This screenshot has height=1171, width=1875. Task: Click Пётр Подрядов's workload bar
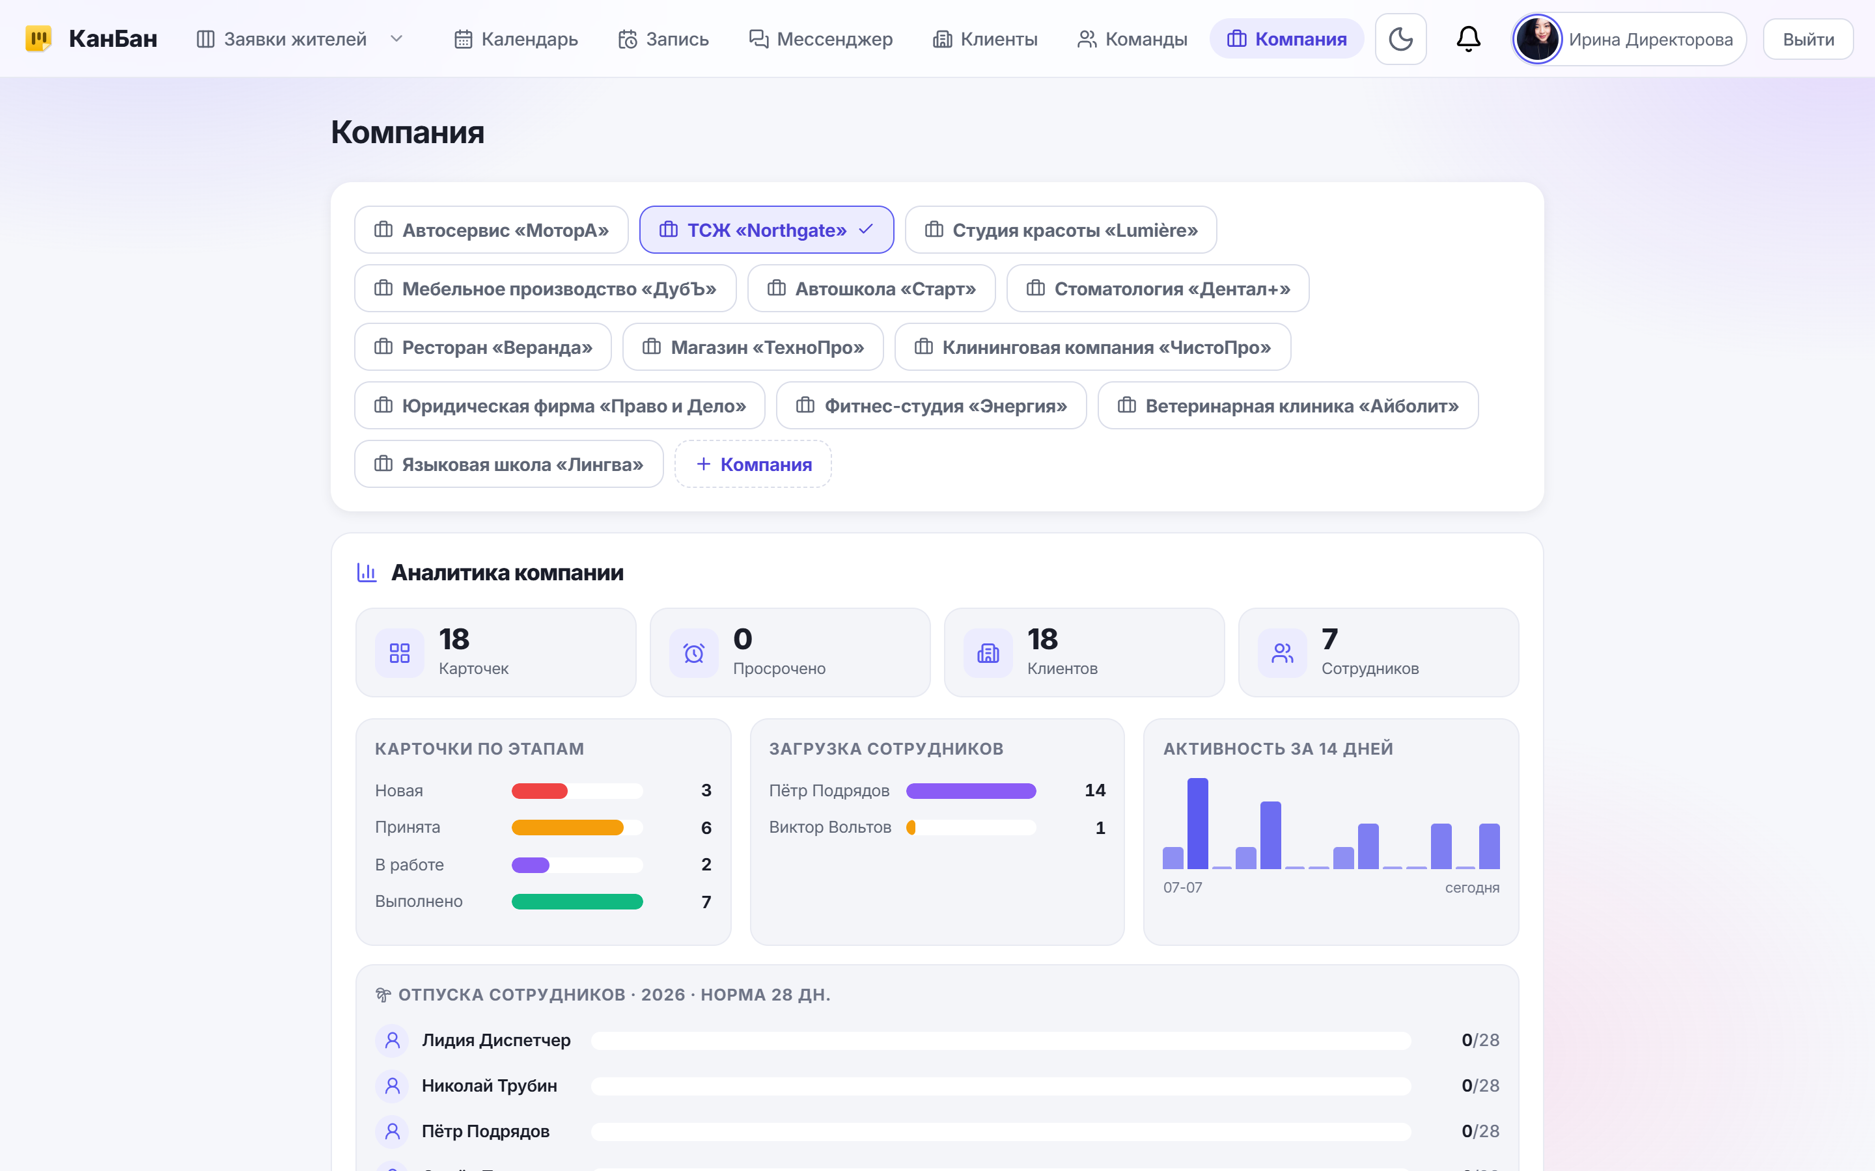(x=971, y=790)
